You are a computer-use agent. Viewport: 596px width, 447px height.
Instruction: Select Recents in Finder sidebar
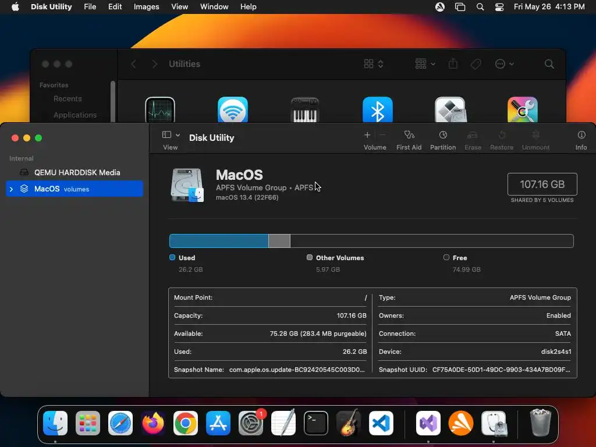(x=68, y=99)
